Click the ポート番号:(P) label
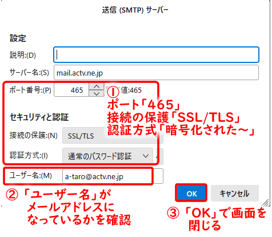The image size is (272, 237). tap(30, 90)
